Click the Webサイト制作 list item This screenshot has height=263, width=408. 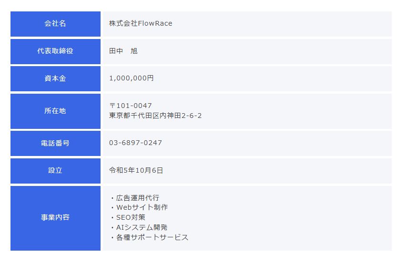[x=142, y=207]
